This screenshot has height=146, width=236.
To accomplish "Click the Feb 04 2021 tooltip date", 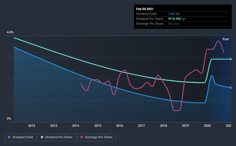I will point(145,9).
